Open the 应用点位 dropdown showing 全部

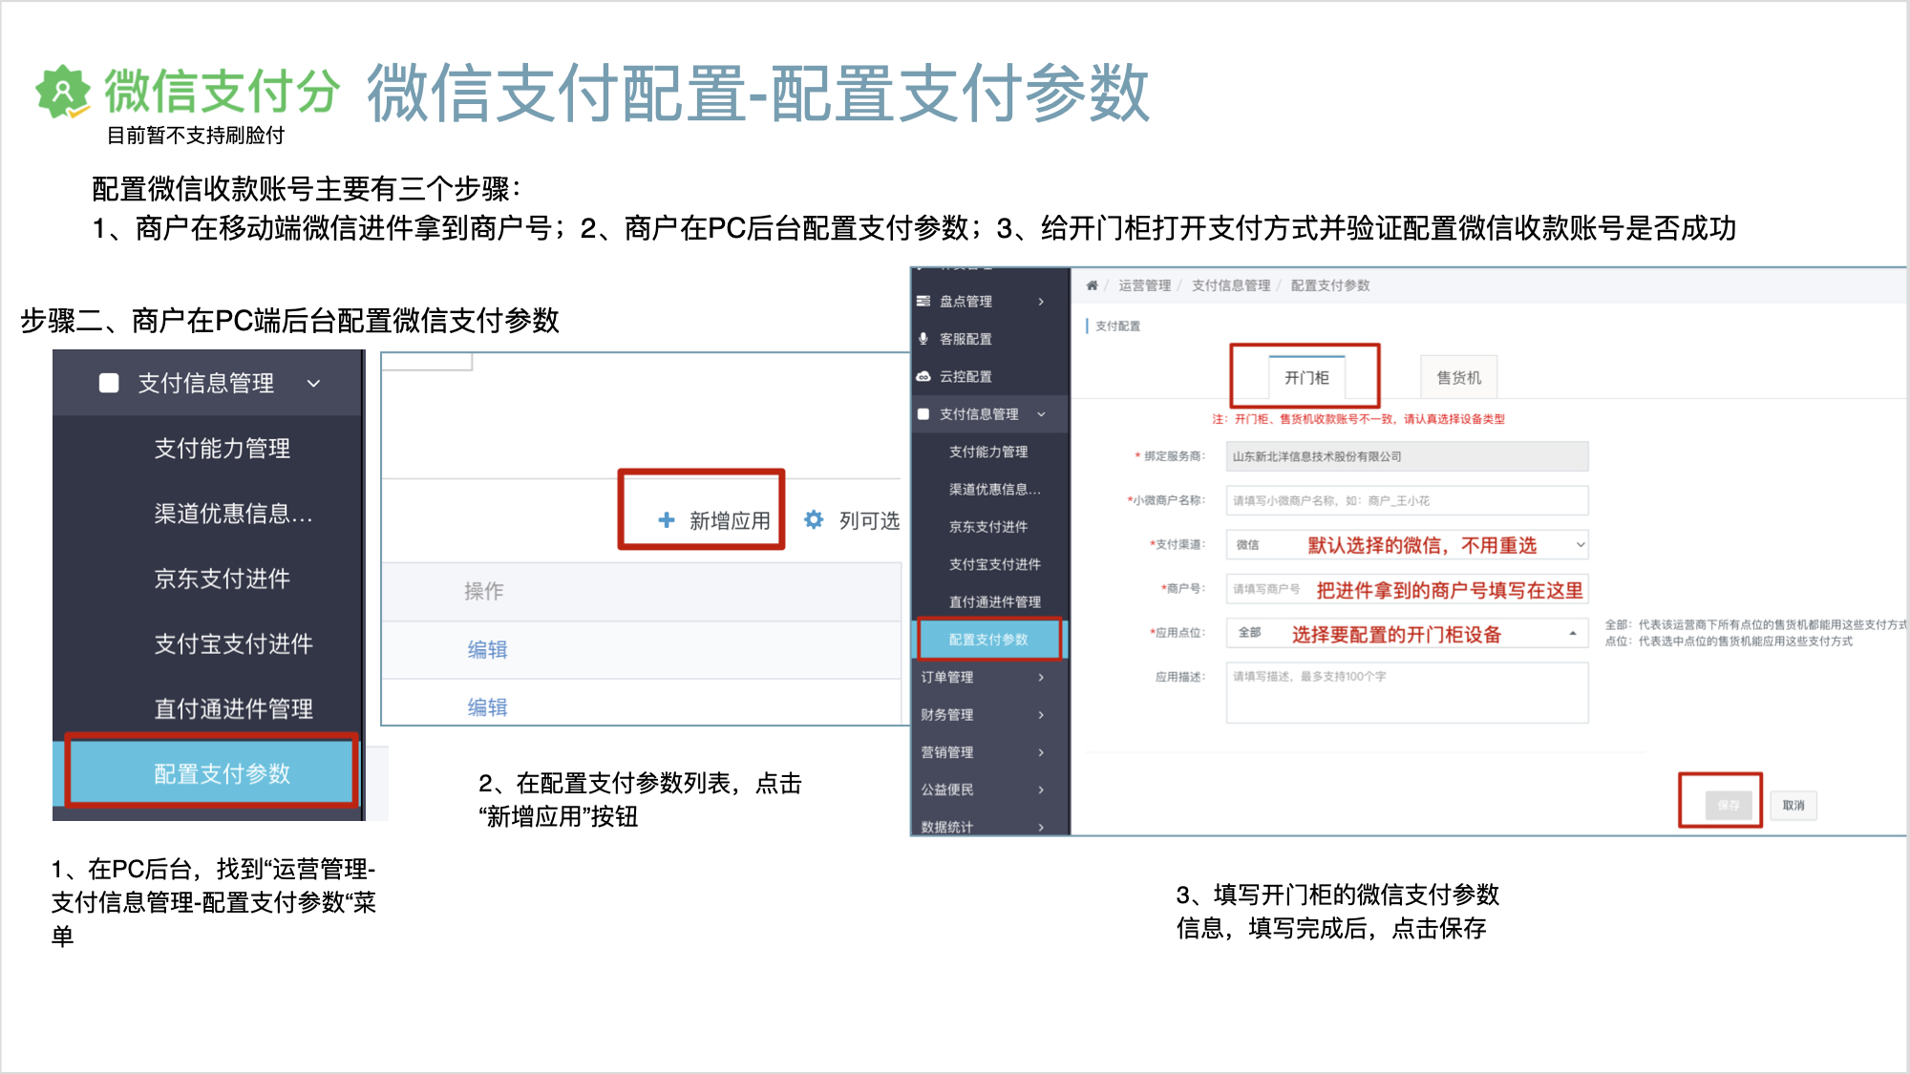click(x=1407, y=633)
